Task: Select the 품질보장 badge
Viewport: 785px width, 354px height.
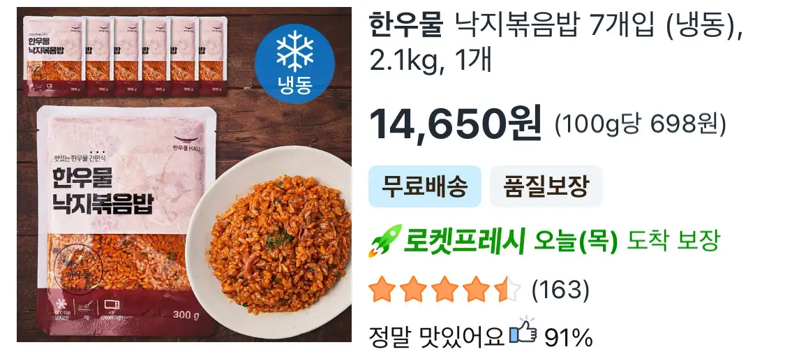Action: pos(546,186)
